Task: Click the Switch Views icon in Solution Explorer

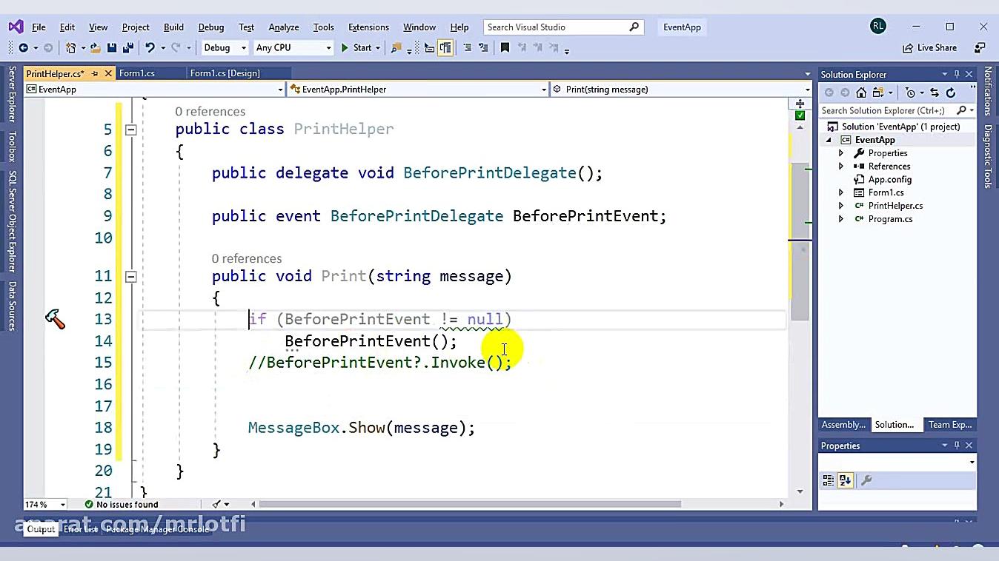Action: (x=879, y=93)
